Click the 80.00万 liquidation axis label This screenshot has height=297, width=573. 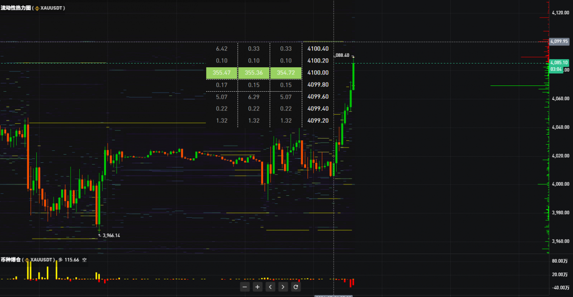click(559, 261)
